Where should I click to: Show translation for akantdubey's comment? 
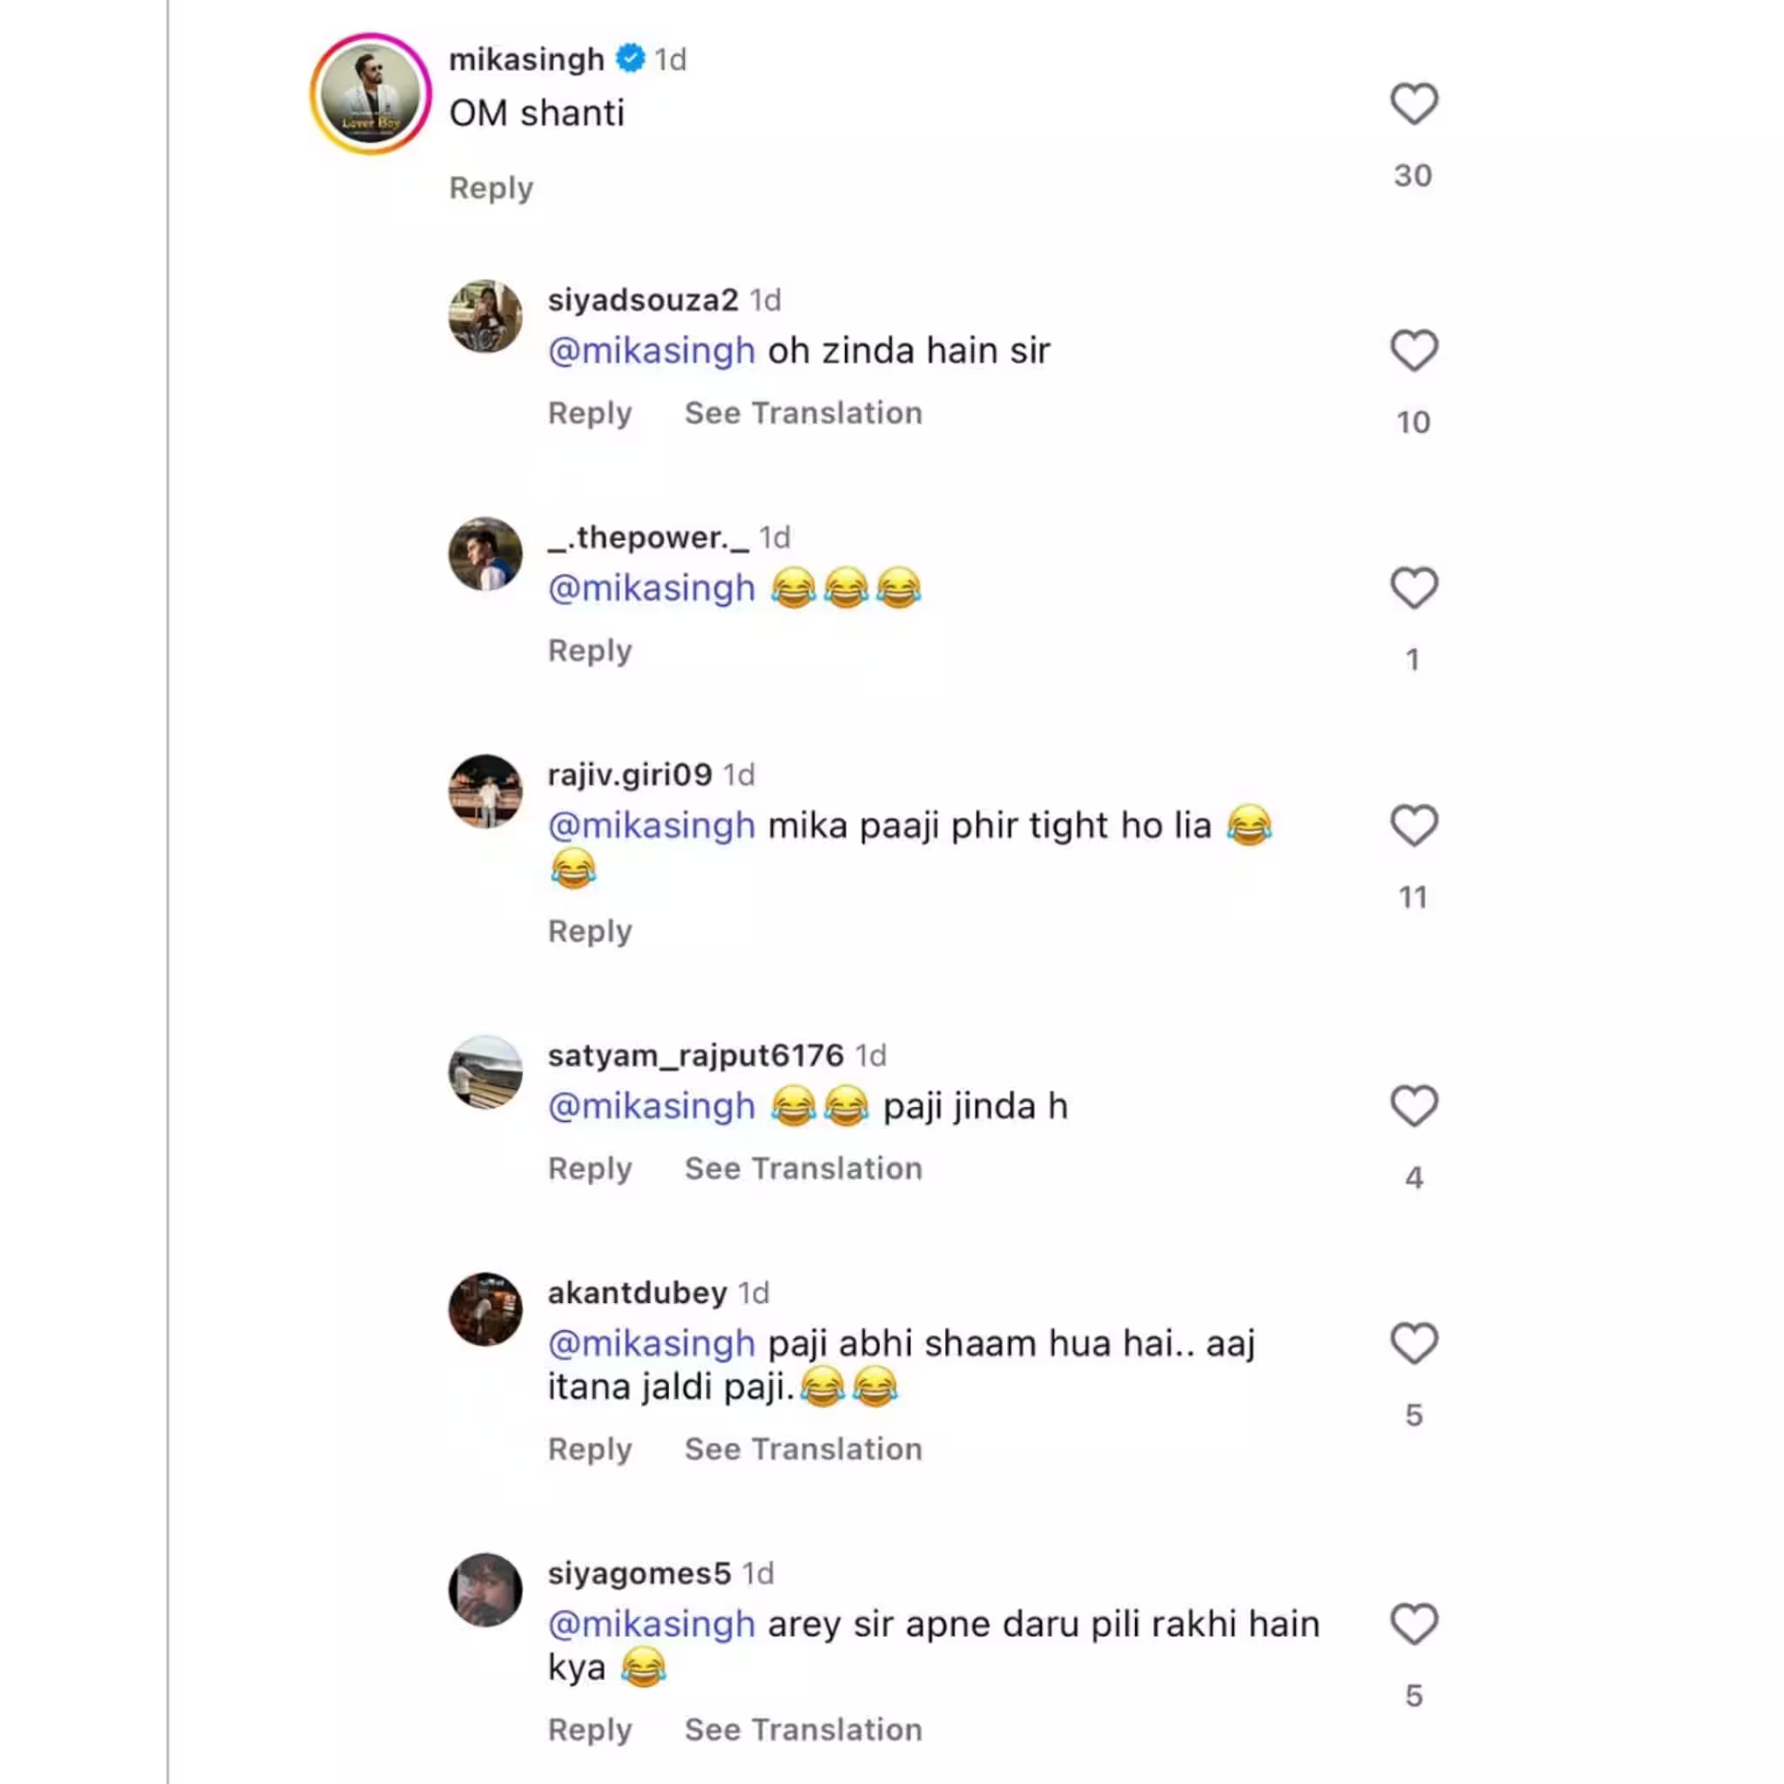click(802, 1449)
